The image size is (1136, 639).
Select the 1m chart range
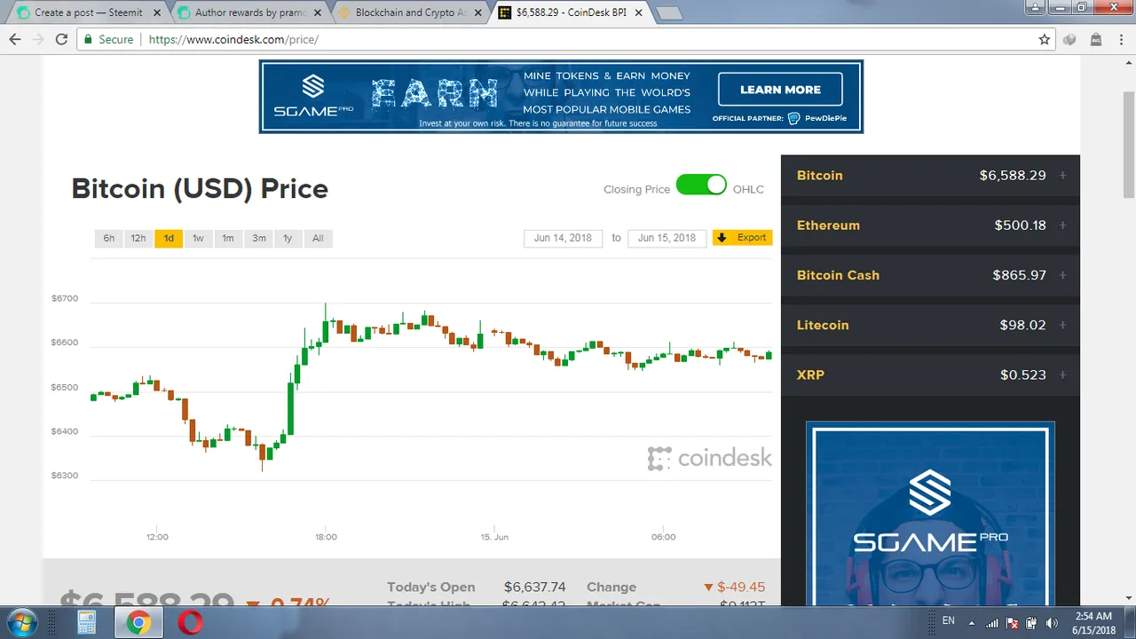click(228, 238)
